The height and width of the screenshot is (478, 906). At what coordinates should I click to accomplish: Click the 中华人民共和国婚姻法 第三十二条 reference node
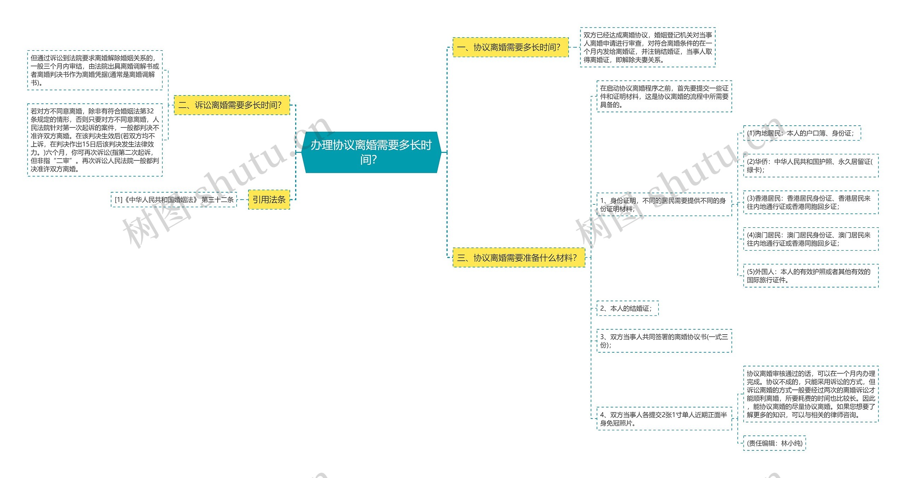(x=174, y=200)
